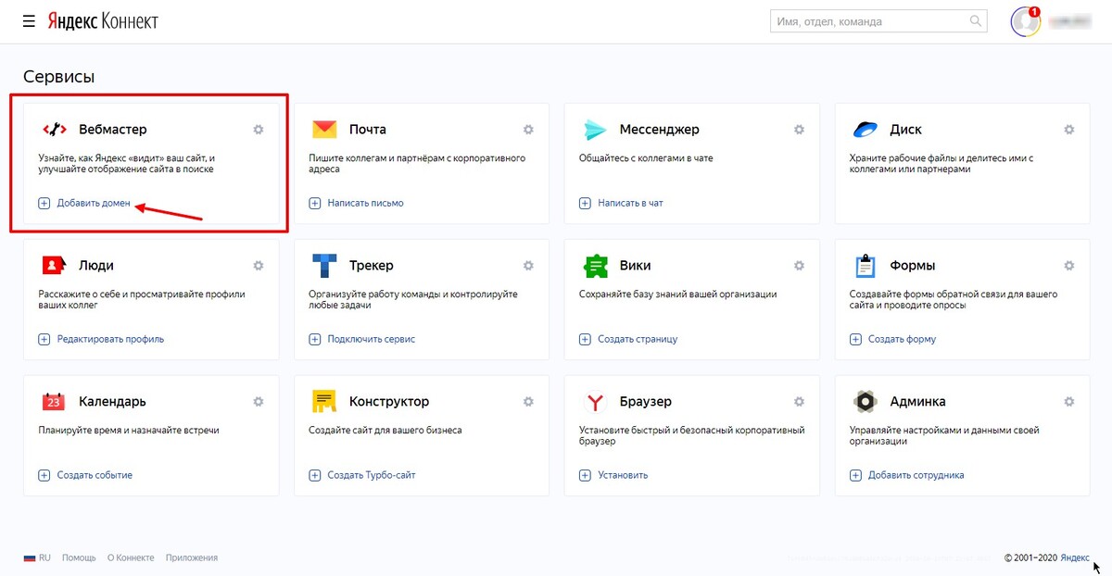Viewport: 1112px width, 576px height.
Task: Open the Календарь service title
Action: pyautogui.click(x=113, y=402)
